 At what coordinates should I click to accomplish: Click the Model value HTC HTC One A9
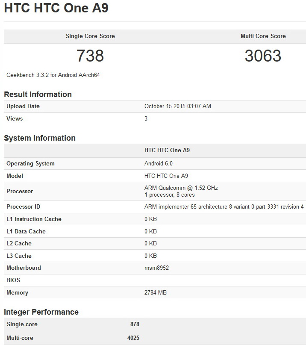(166, 176)
